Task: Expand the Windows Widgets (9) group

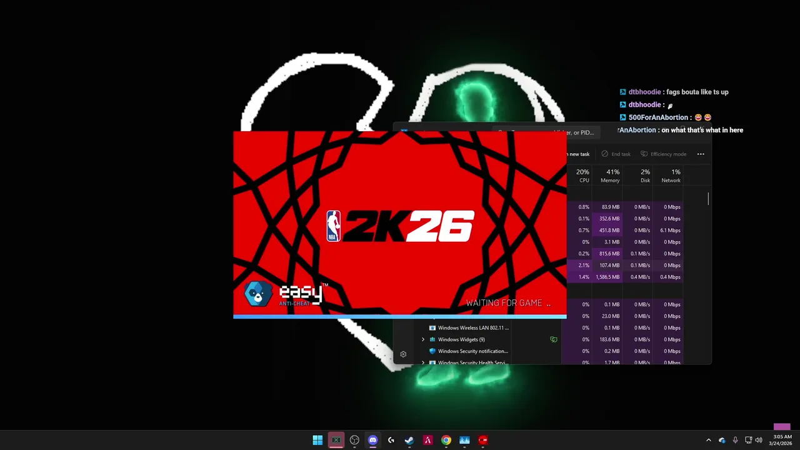Action: click(x=423, y=339)
